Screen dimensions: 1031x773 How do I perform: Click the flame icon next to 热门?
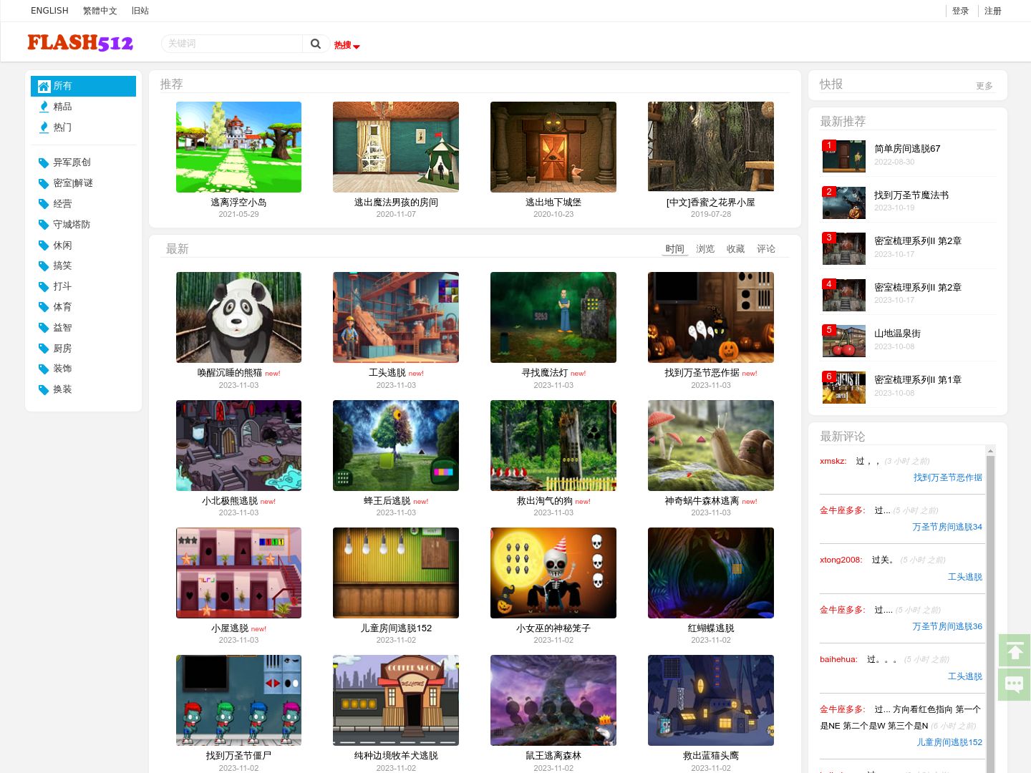(44, 127)
